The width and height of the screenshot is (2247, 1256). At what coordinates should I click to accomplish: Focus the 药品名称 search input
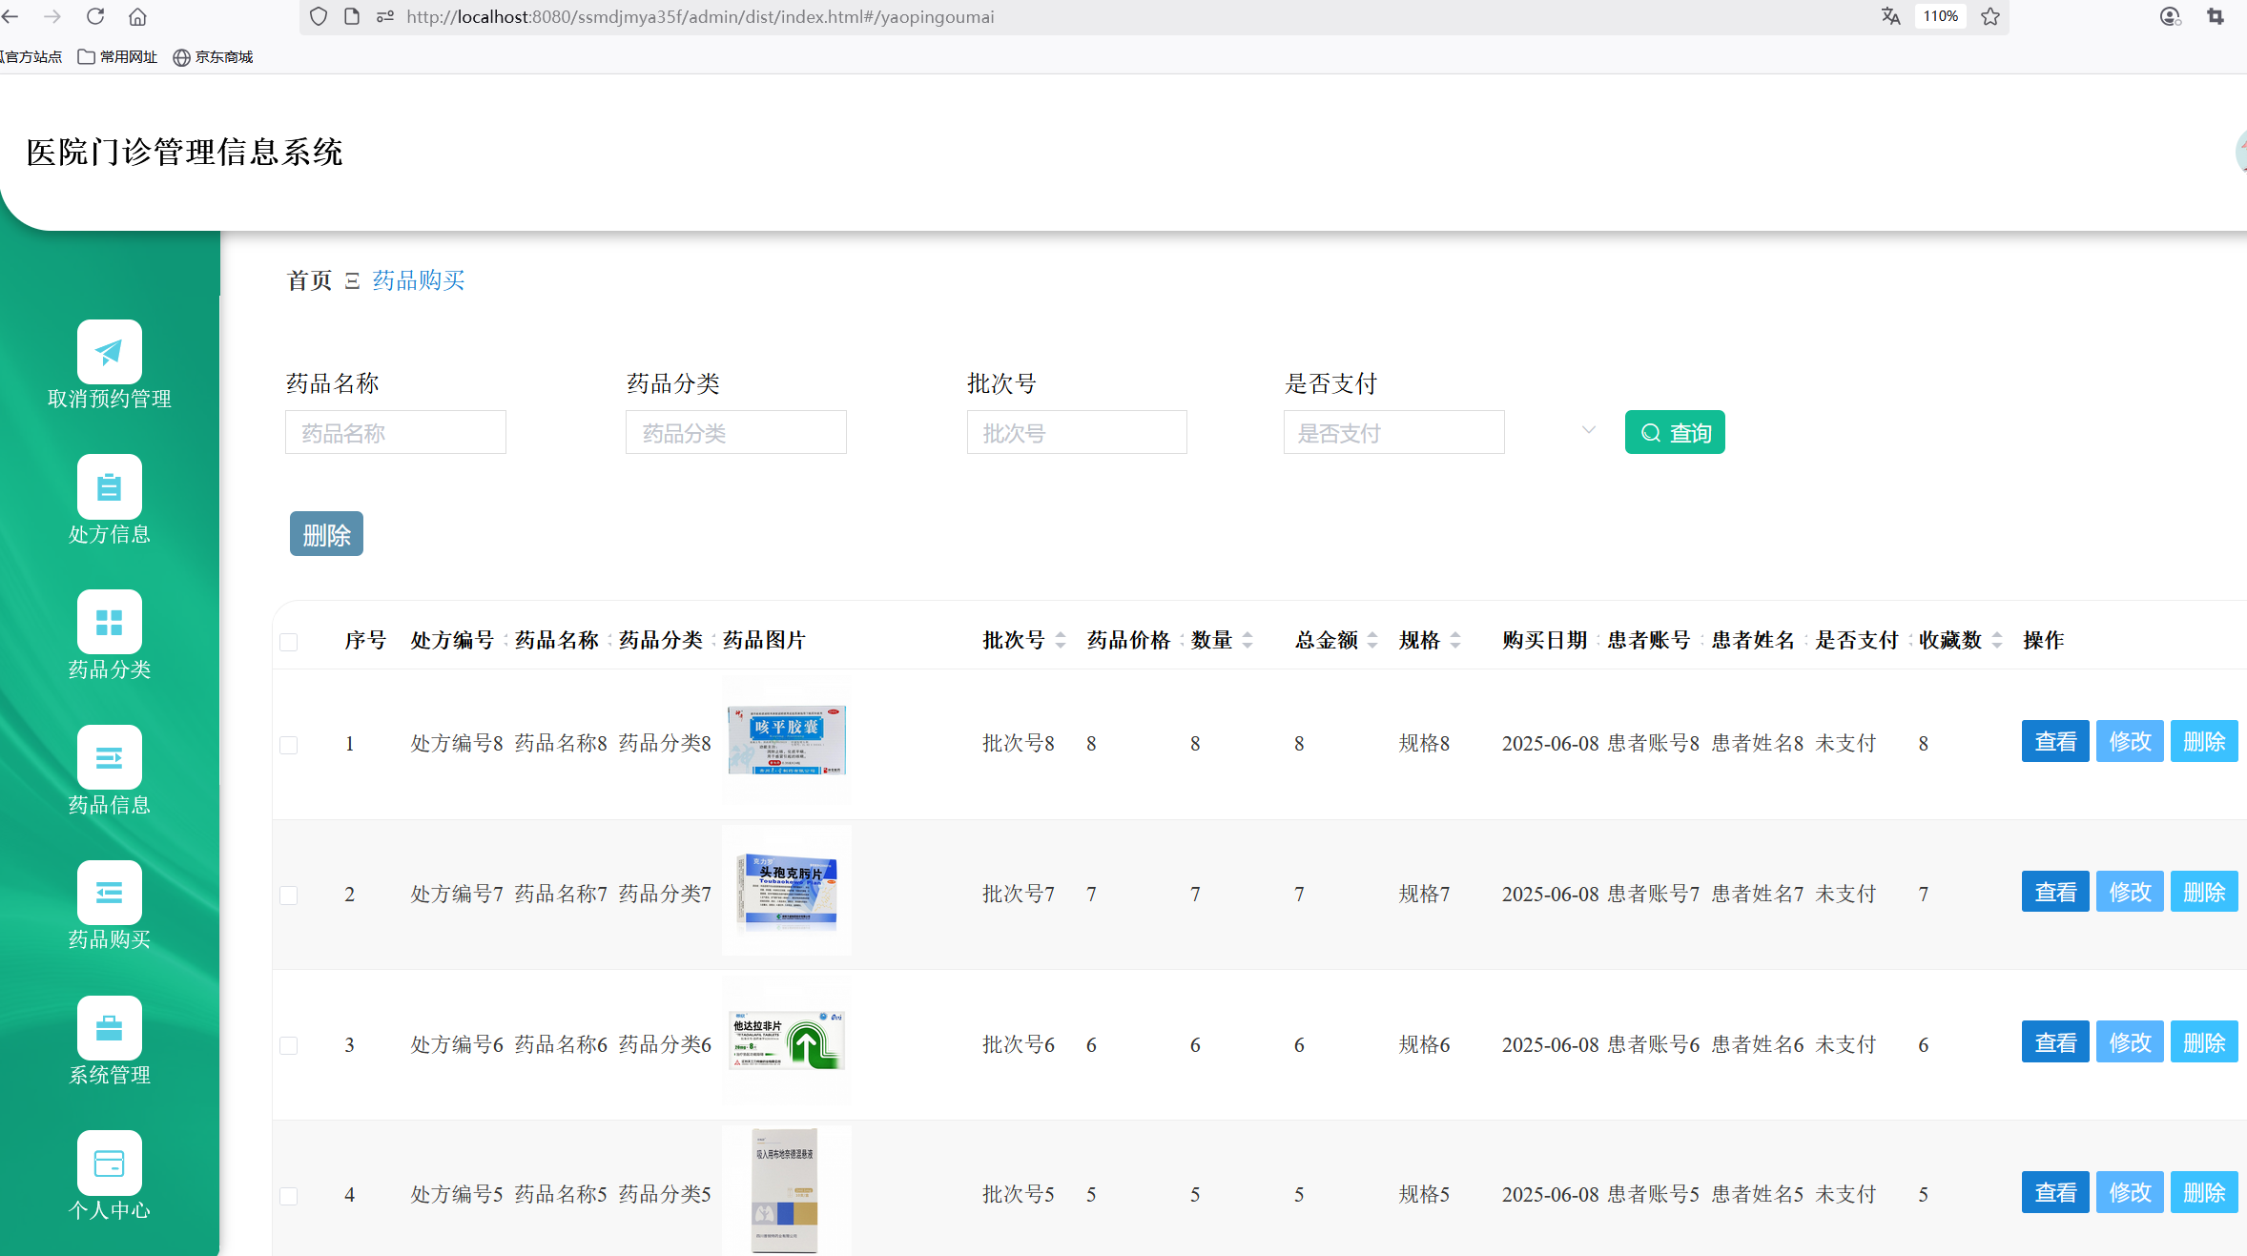click(x=395, y=433)
